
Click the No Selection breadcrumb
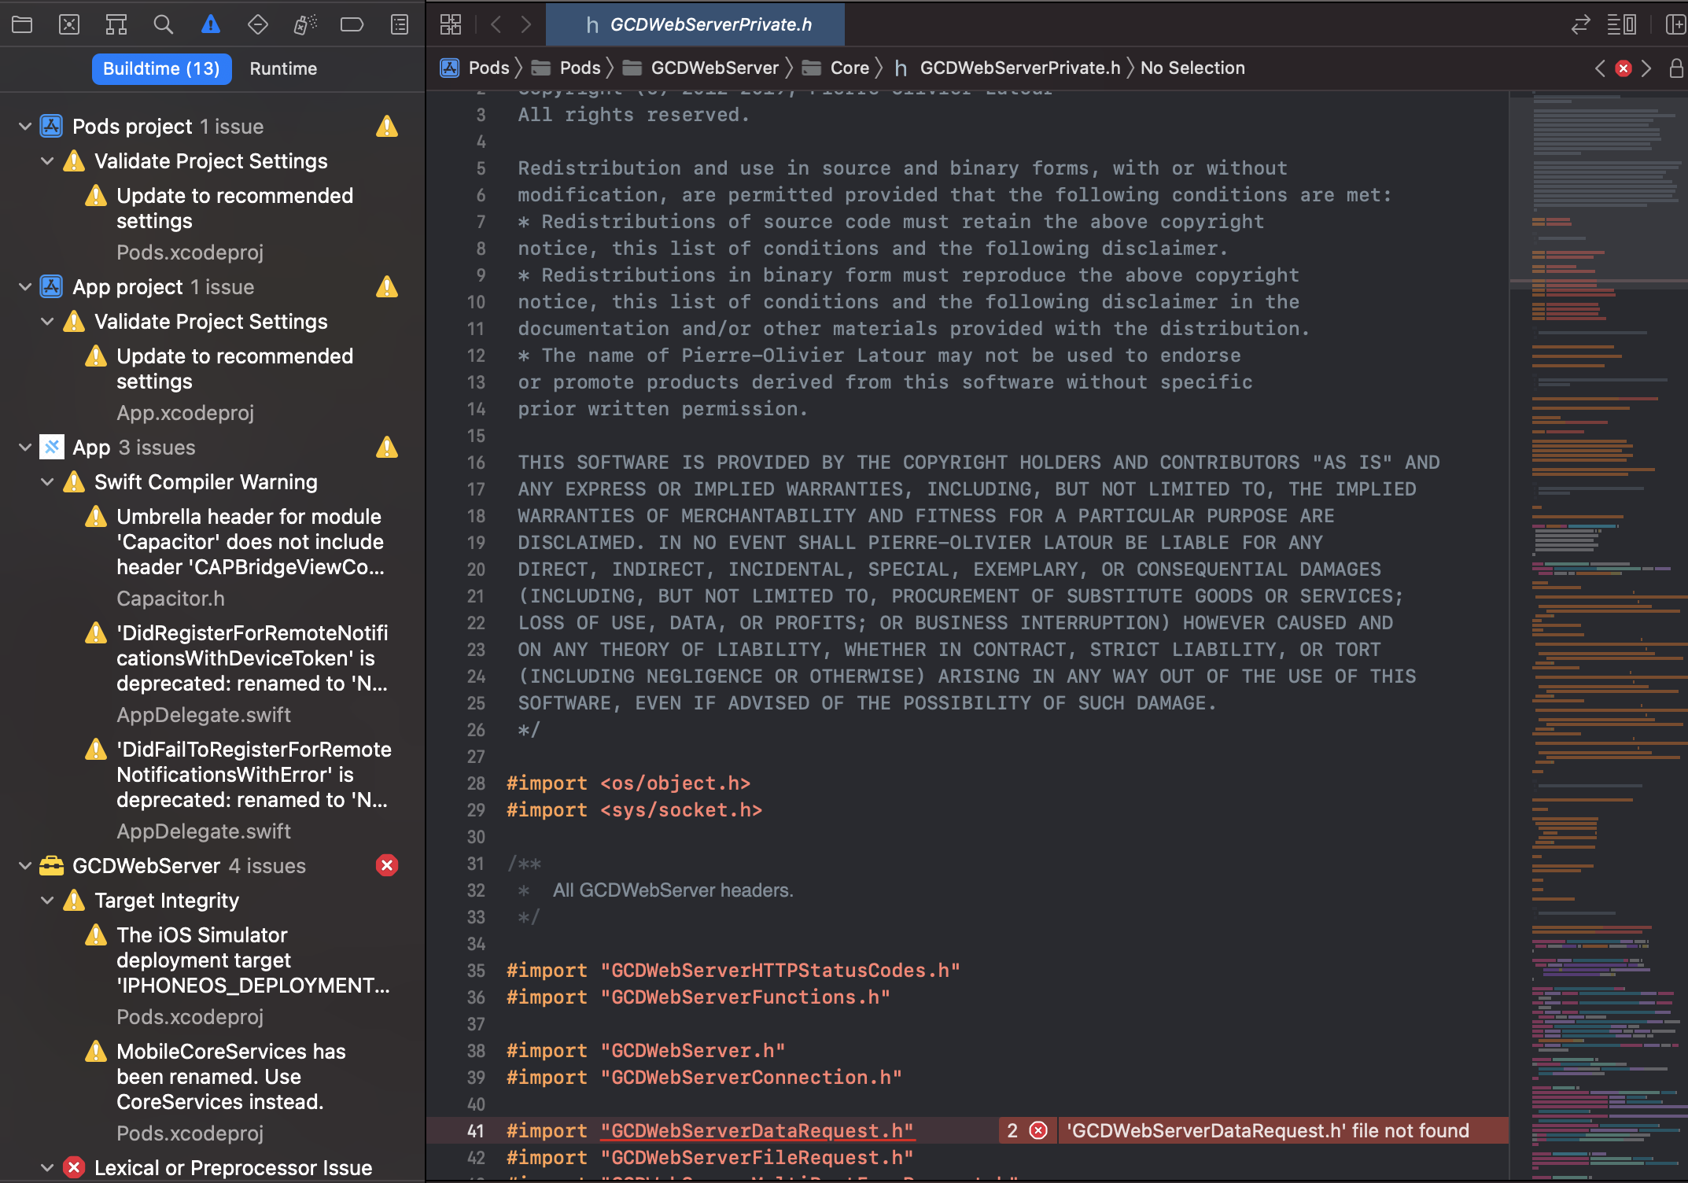[x=1192, y=68]
